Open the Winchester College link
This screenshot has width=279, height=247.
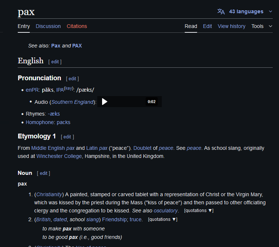click(59, 156)
